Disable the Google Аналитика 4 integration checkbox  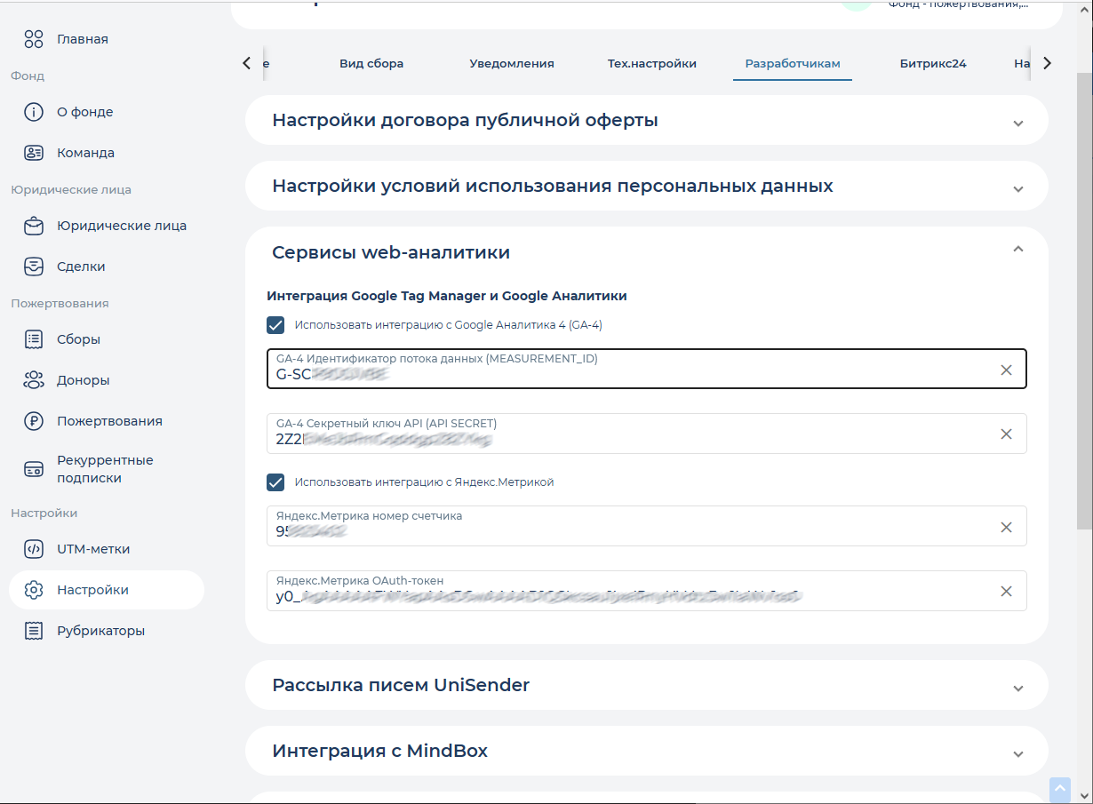(275, 325)
